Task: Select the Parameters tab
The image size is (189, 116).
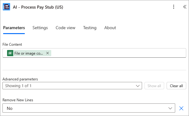Action: [14, 28]
